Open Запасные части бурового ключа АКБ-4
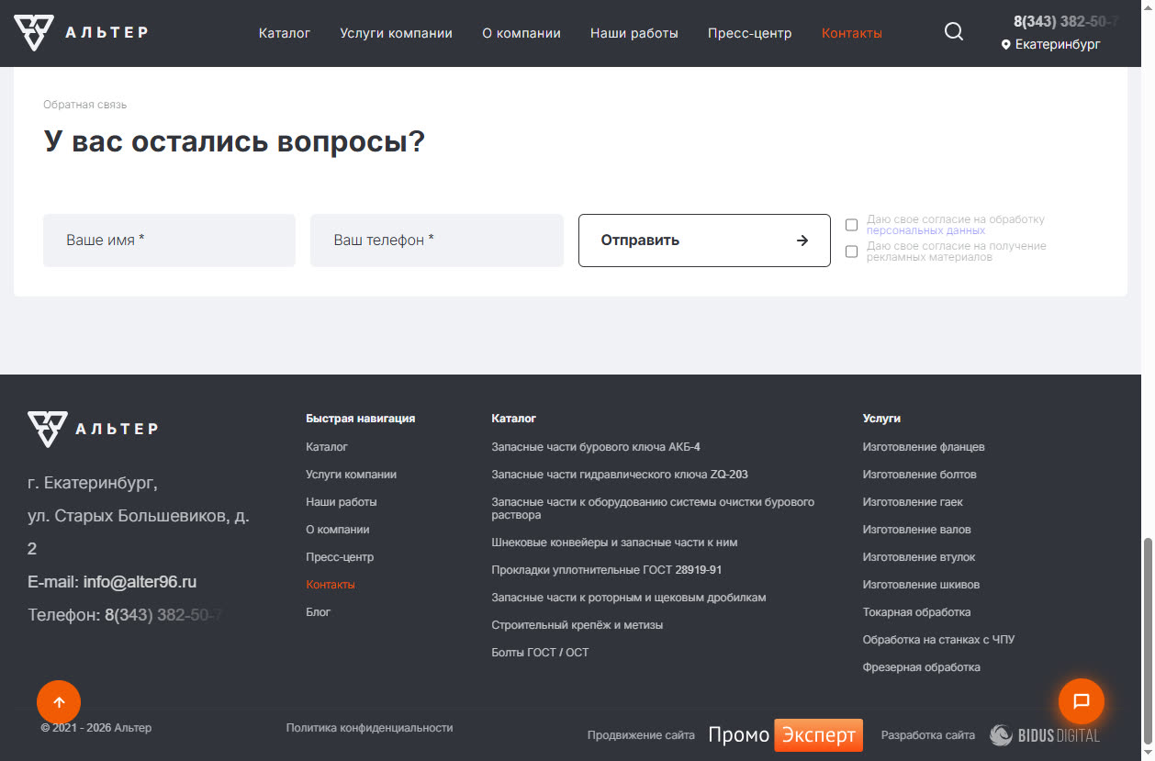This screenshot has height=761, width=1155. pyautogui.click(x=596, y=447)
